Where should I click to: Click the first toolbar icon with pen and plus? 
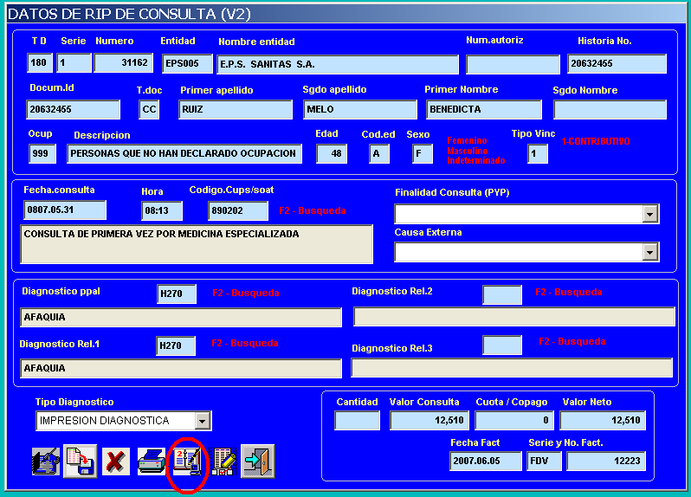click(46, 461)
